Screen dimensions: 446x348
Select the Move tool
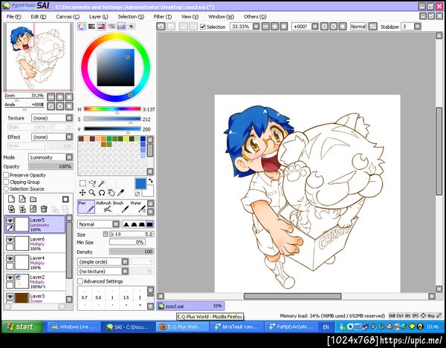[x=83, y=193]
